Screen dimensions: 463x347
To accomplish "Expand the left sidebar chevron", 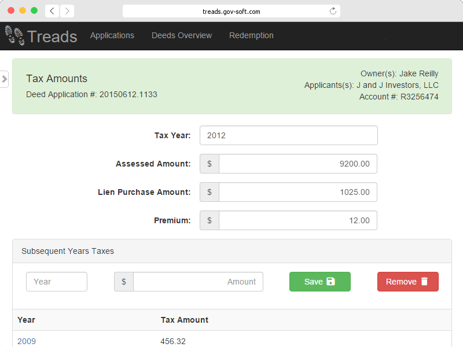I will [x=4, y=79].
